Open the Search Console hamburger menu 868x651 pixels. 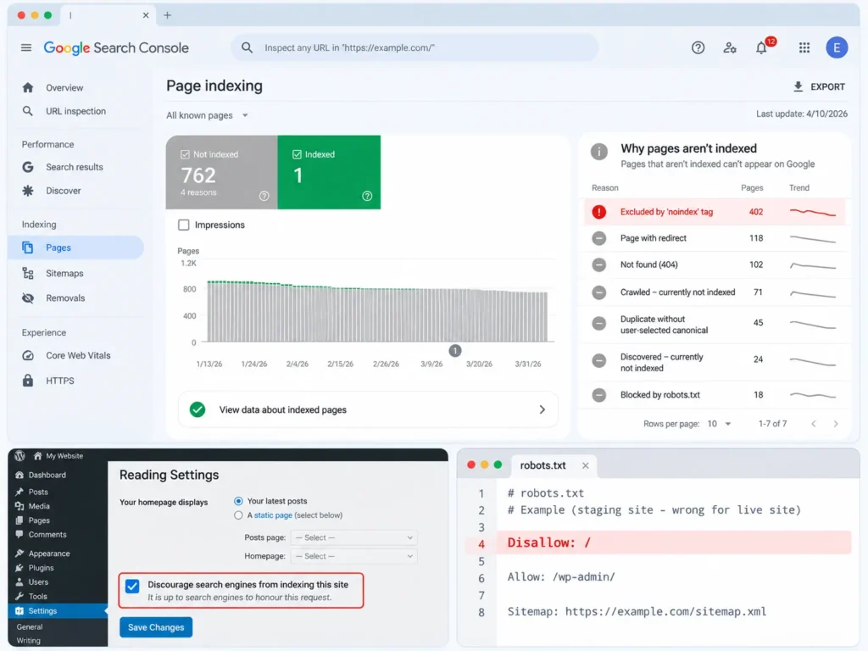pos(26,47)
